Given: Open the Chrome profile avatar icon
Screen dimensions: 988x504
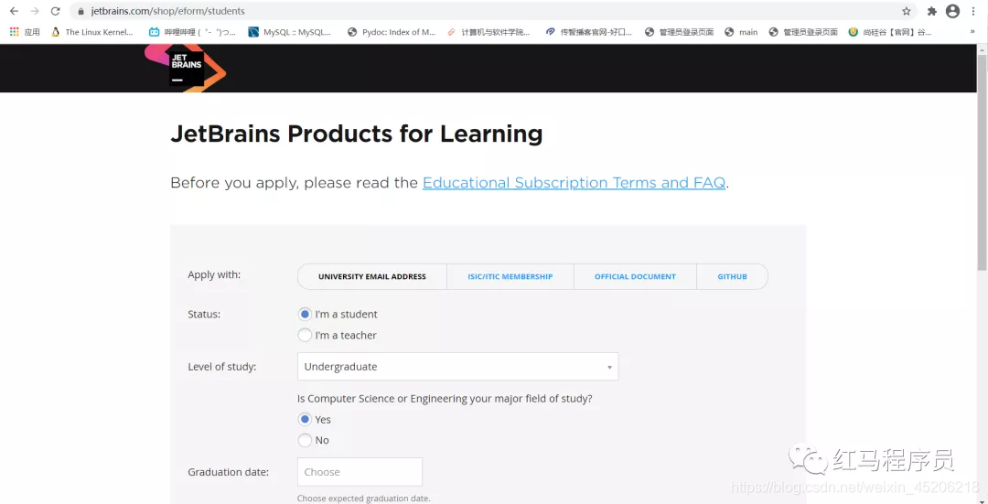Looking at the screenshot, I should (952, 11).
